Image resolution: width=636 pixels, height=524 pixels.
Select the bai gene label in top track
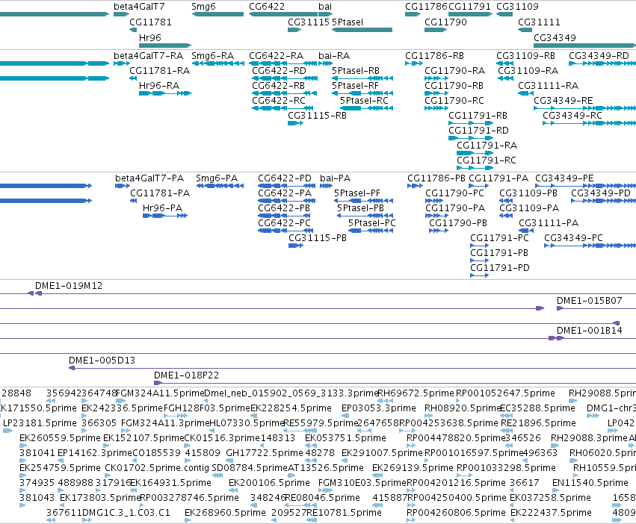325,7
